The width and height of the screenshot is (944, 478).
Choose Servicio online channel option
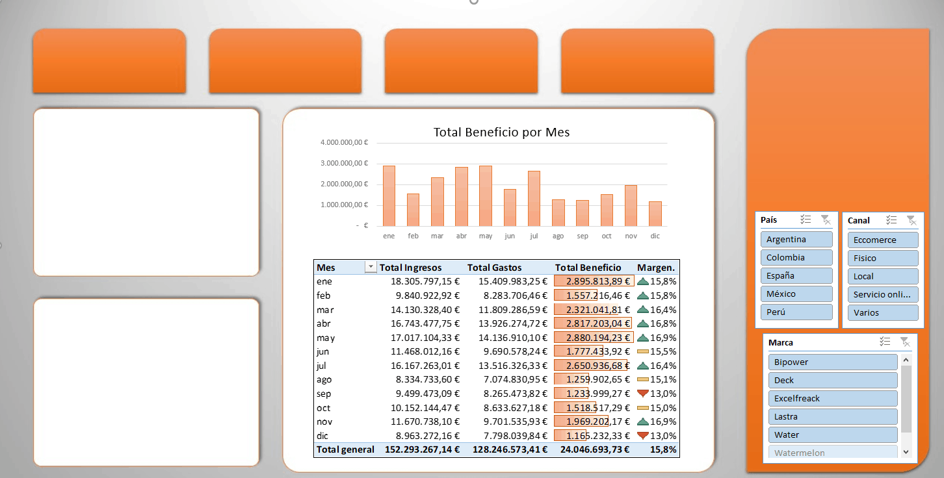pos(883,294)
